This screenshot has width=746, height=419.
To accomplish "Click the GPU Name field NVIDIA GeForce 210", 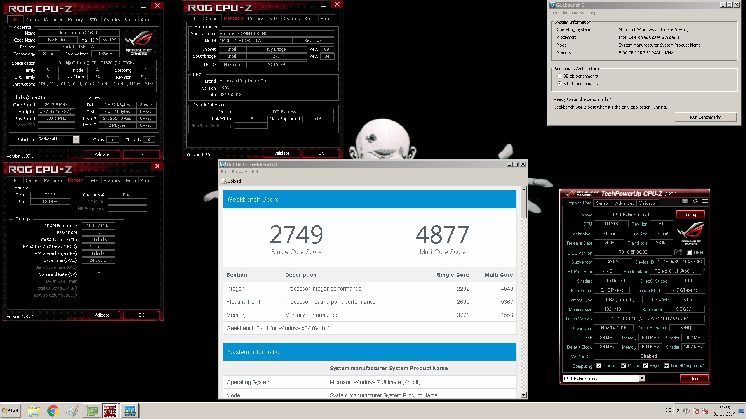I will point(633,215).
